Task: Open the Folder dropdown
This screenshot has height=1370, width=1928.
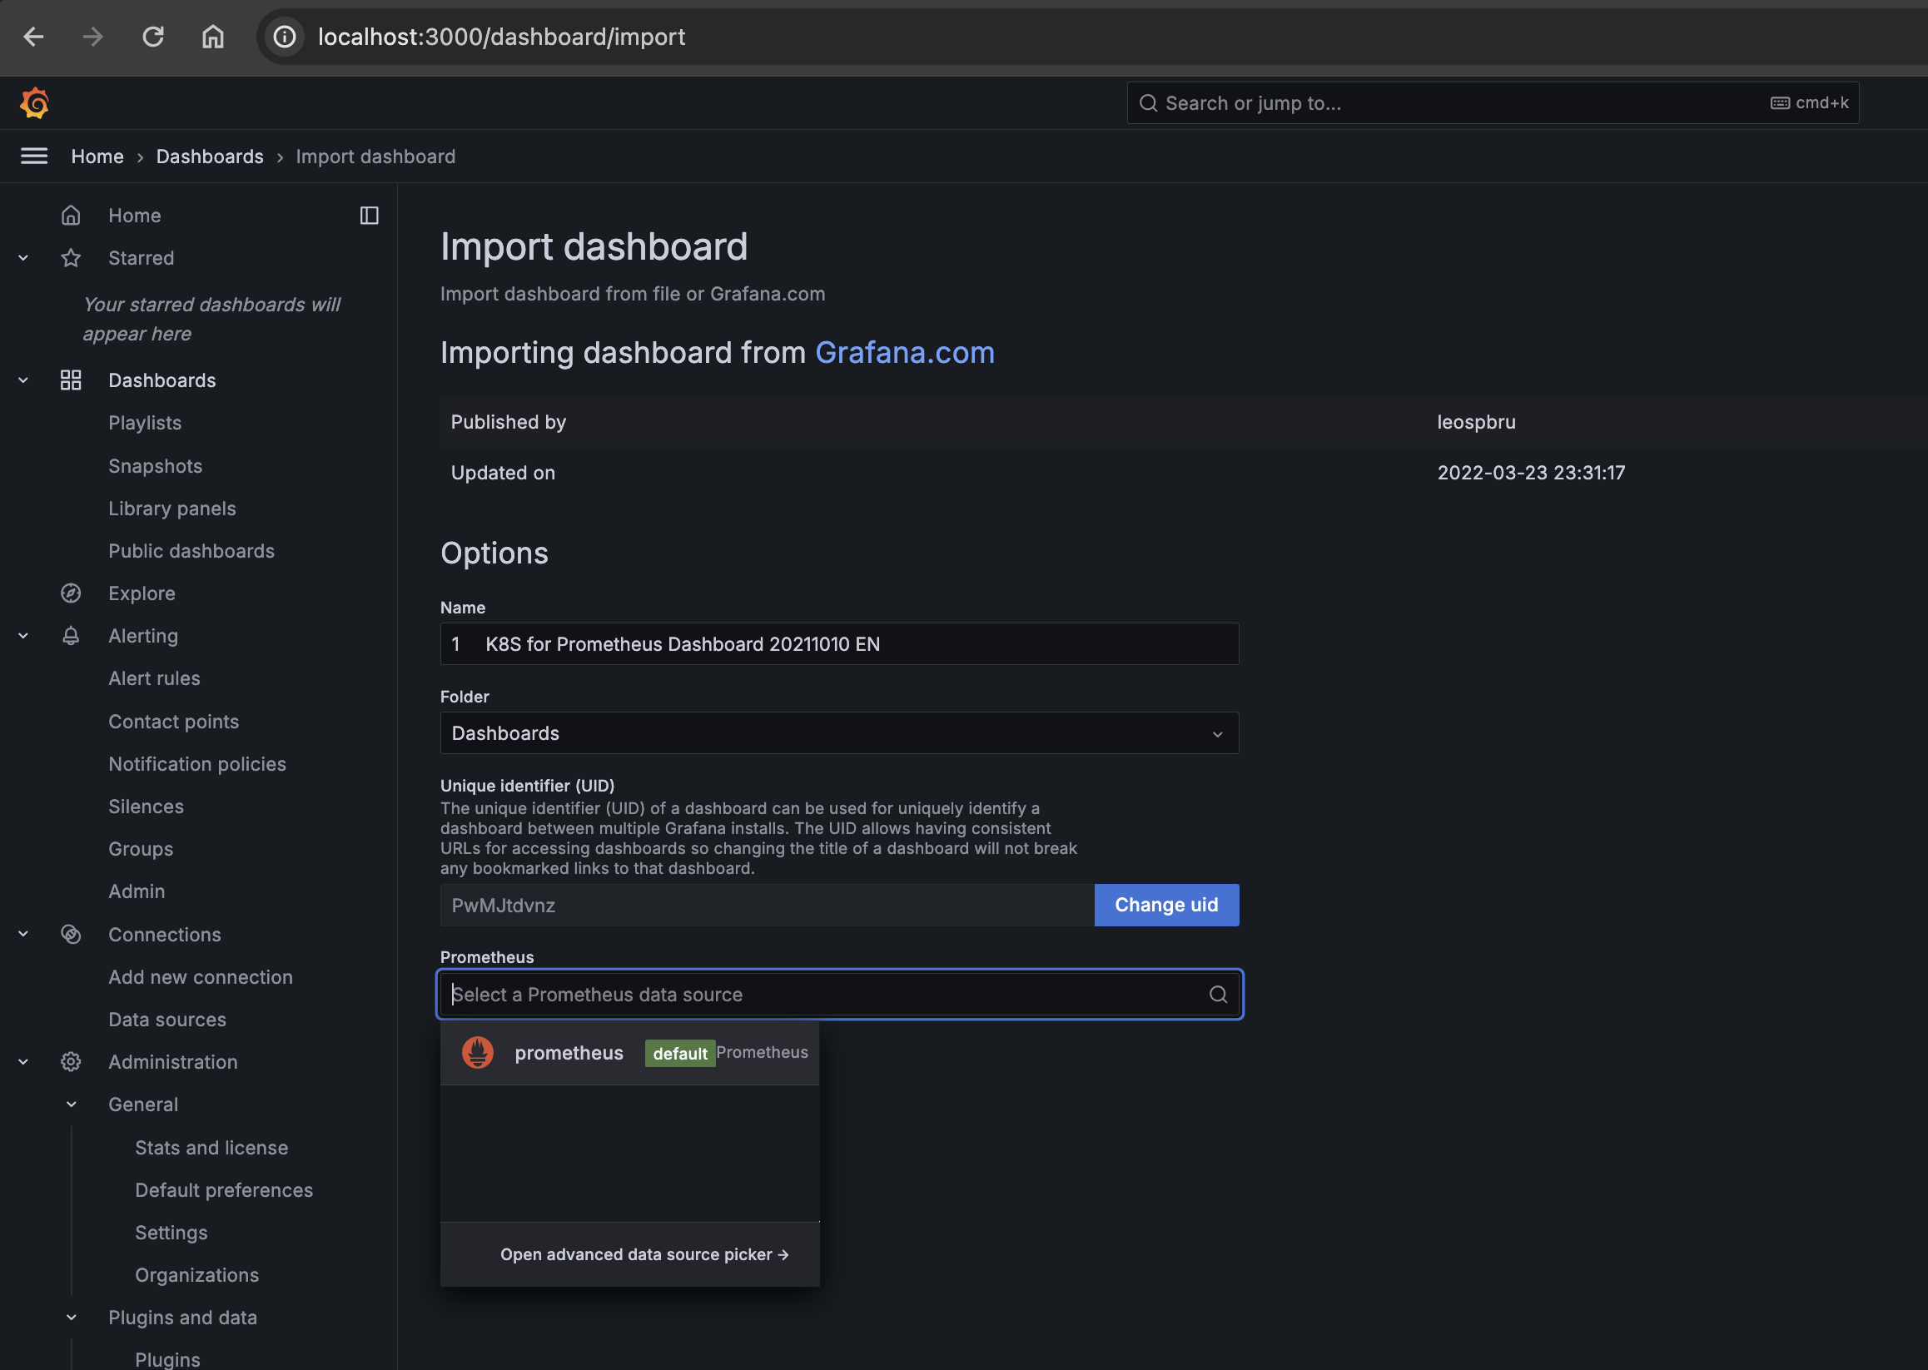Action: click(x=838, y=733)
